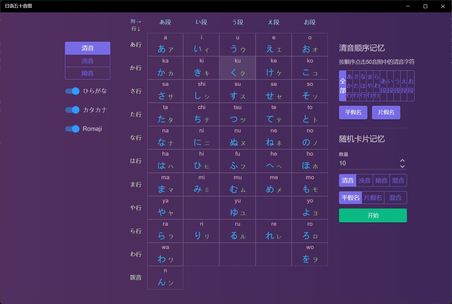452x304 pixels.
Task: Click the う (u) kana cell
Action: pos(237,45)
